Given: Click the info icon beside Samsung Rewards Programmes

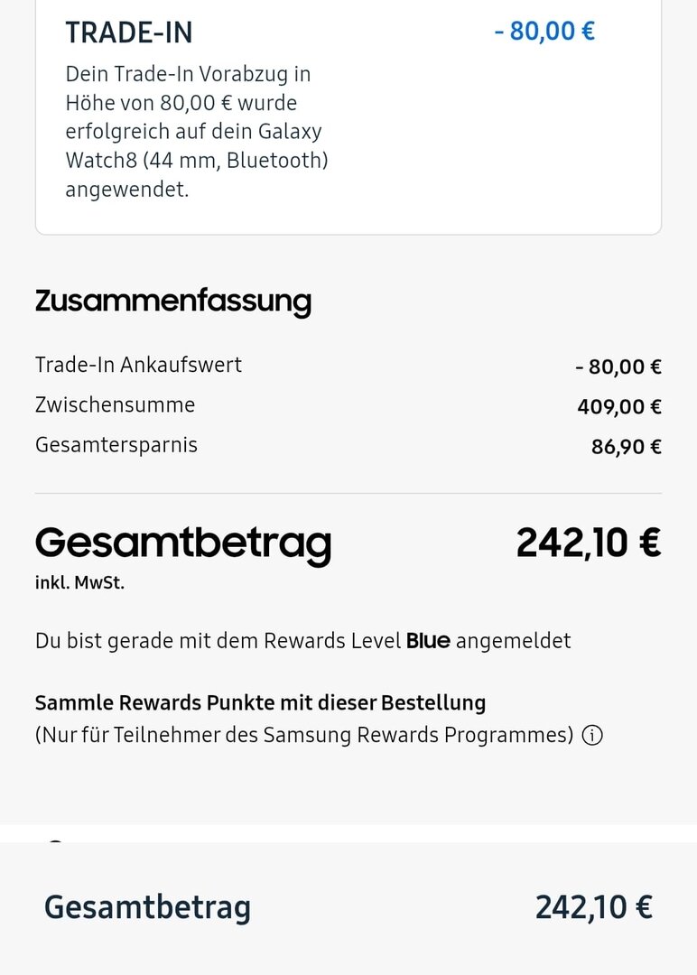Looking at the screenshot, I should pos(592,736).
